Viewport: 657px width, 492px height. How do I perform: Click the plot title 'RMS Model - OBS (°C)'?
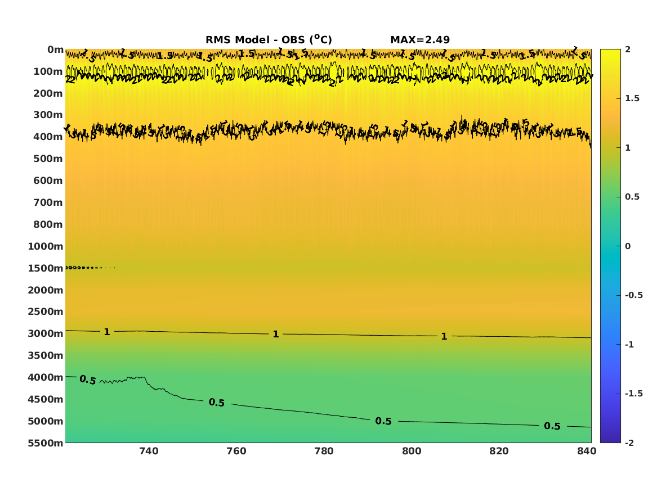click(269, 40)
